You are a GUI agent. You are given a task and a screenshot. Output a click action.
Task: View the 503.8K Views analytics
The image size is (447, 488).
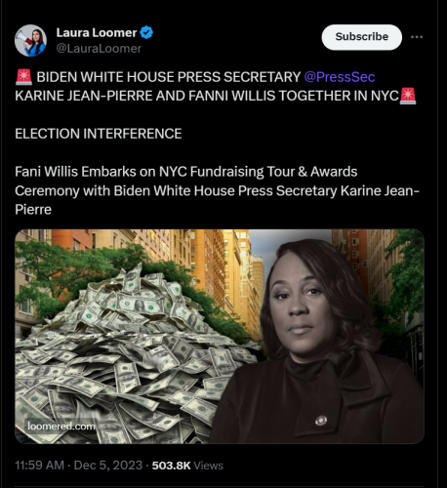tap(187, 466)
